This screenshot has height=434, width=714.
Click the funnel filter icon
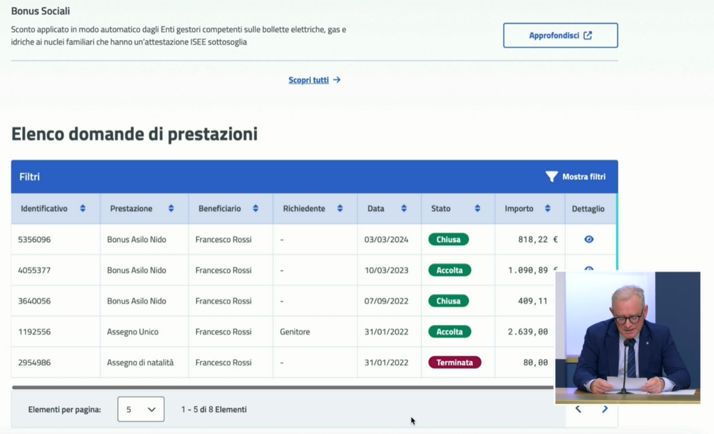(x=551, y=177)
